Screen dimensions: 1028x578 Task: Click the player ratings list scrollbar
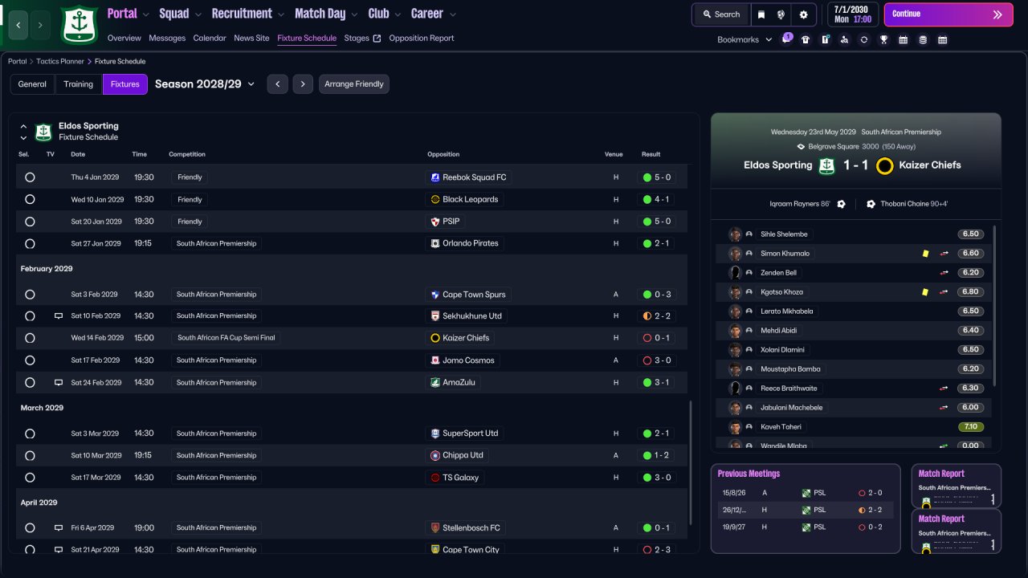click(x=994, y=305)
